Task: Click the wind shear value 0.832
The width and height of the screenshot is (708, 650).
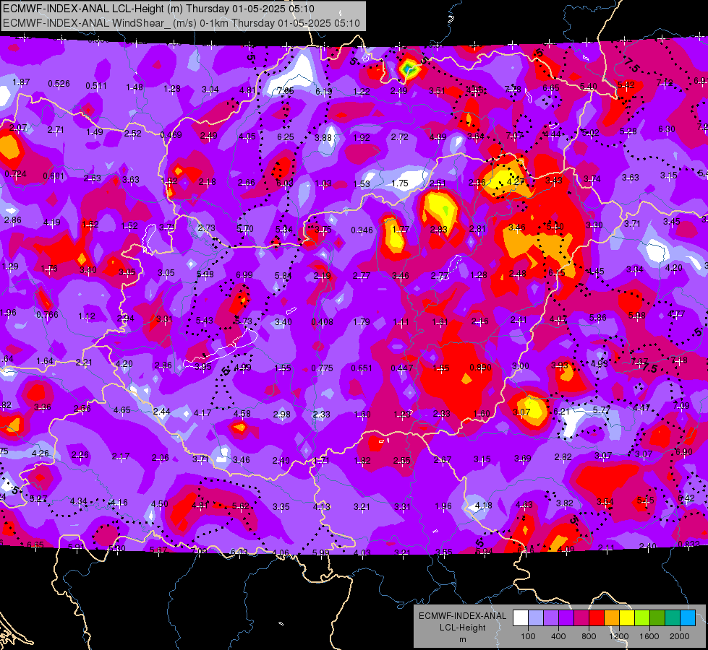Action: tap(688, 544)
